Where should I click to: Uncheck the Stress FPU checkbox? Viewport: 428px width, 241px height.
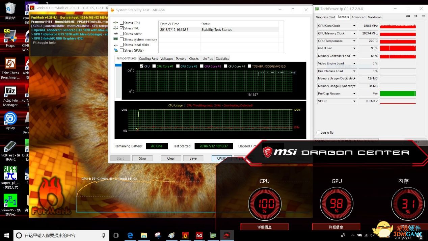point(122,28)
